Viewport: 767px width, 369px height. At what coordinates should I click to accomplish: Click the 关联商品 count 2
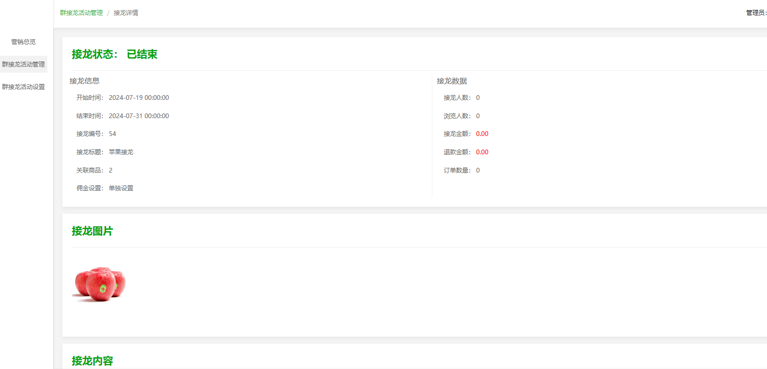tap(111, 170)
